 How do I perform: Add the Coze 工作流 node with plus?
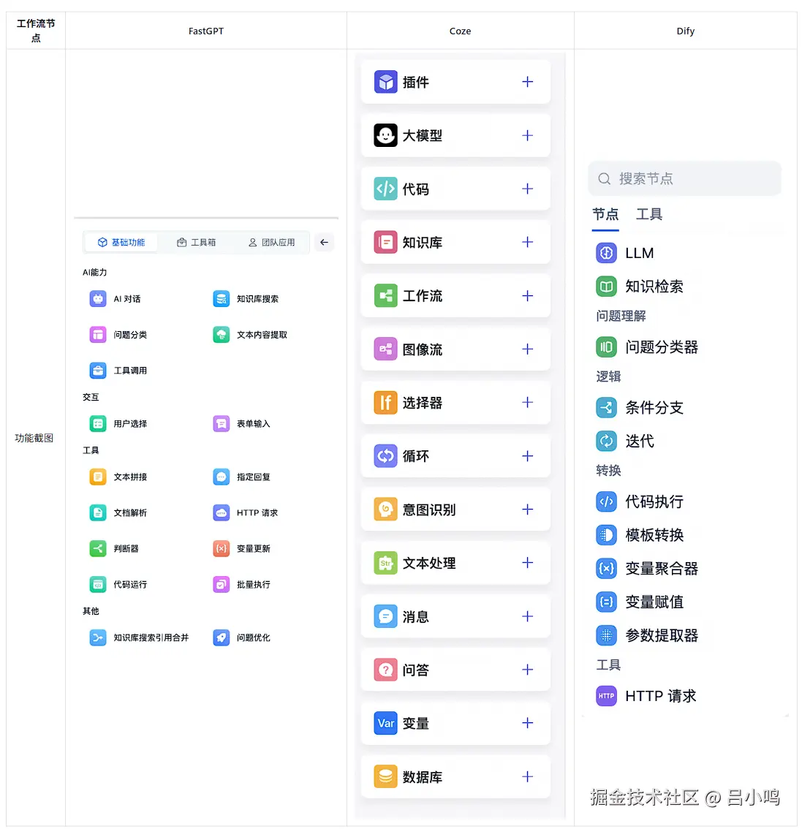(527, 295)
